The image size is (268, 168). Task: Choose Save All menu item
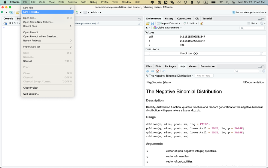coord(47,61)
